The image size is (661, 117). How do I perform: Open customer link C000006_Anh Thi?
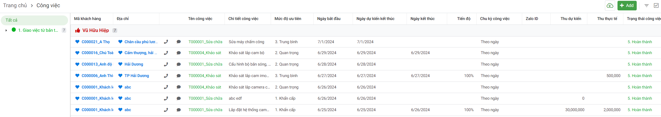click(97, 76)
